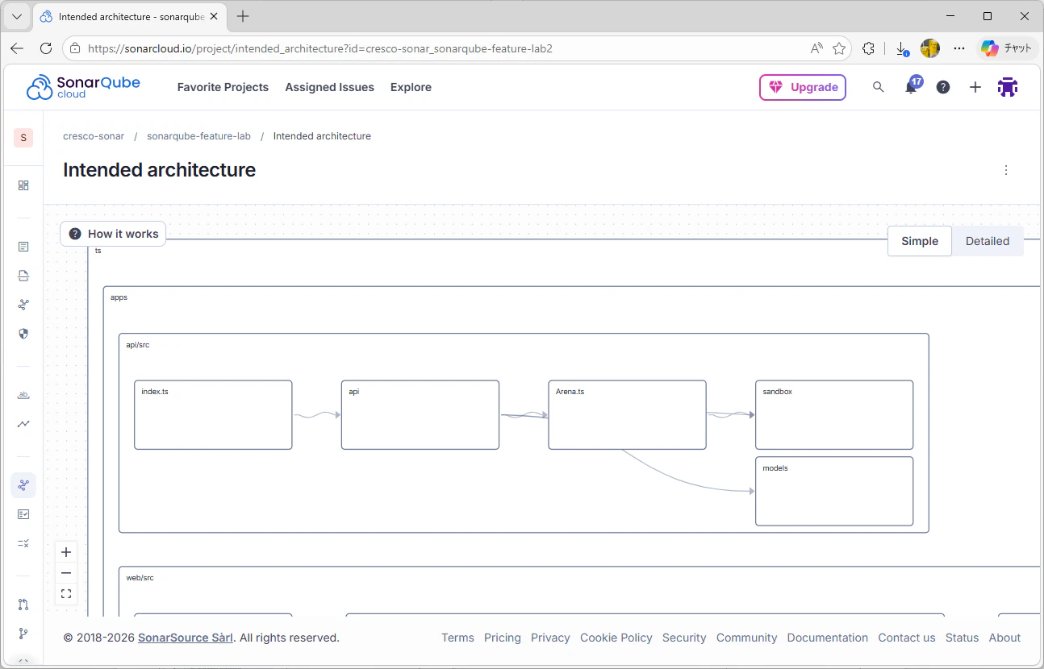This screenshot has height=669, width=1044.
Task: Open a new browser tab
Action: pos(243,16)
